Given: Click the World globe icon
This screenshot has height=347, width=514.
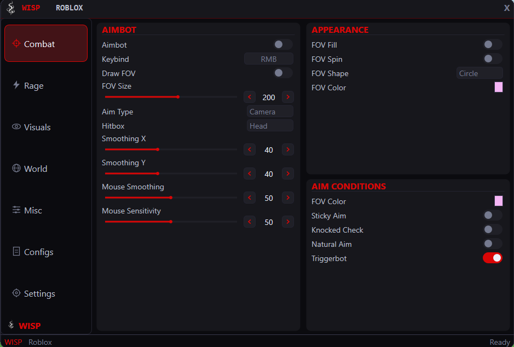Looking at the screenshot, I should [16, 168].
